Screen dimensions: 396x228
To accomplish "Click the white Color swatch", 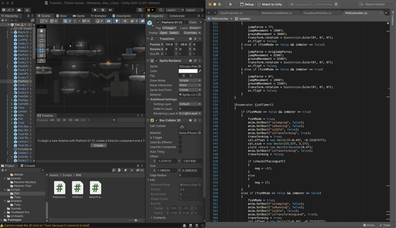I will 188,71.
